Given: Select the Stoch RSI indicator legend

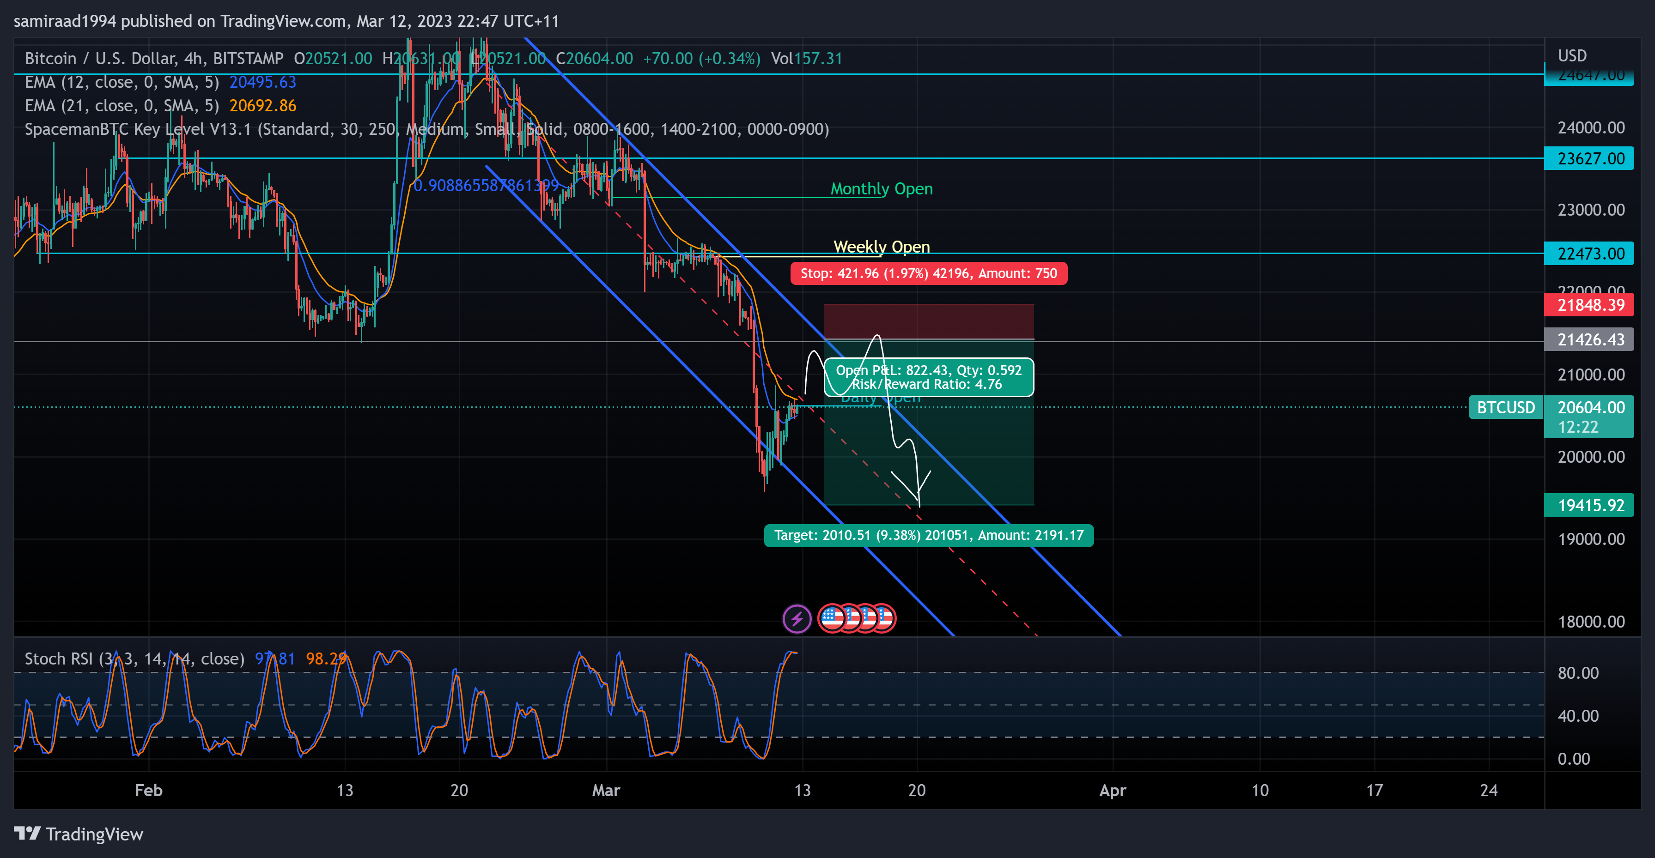Looking at the screenshot, I should 134,659.
